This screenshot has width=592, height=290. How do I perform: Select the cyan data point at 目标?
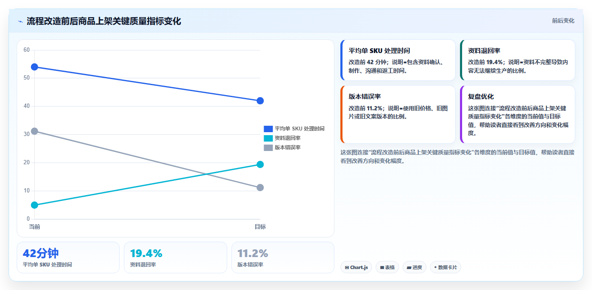[260, 165]
